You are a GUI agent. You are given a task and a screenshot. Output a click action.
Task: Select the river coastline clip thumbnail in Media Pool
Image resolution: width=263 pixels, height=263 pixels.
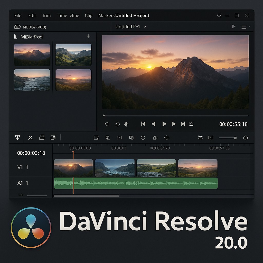pyautogui.click(x=32, y=80)
